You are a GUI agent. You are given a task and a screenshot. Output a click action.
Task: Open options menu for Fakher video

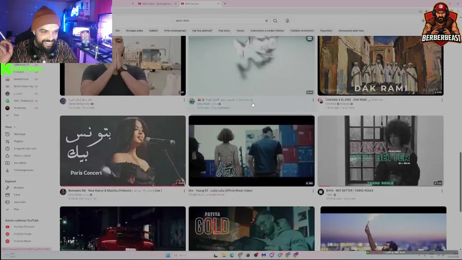click(x=184, y=100)
